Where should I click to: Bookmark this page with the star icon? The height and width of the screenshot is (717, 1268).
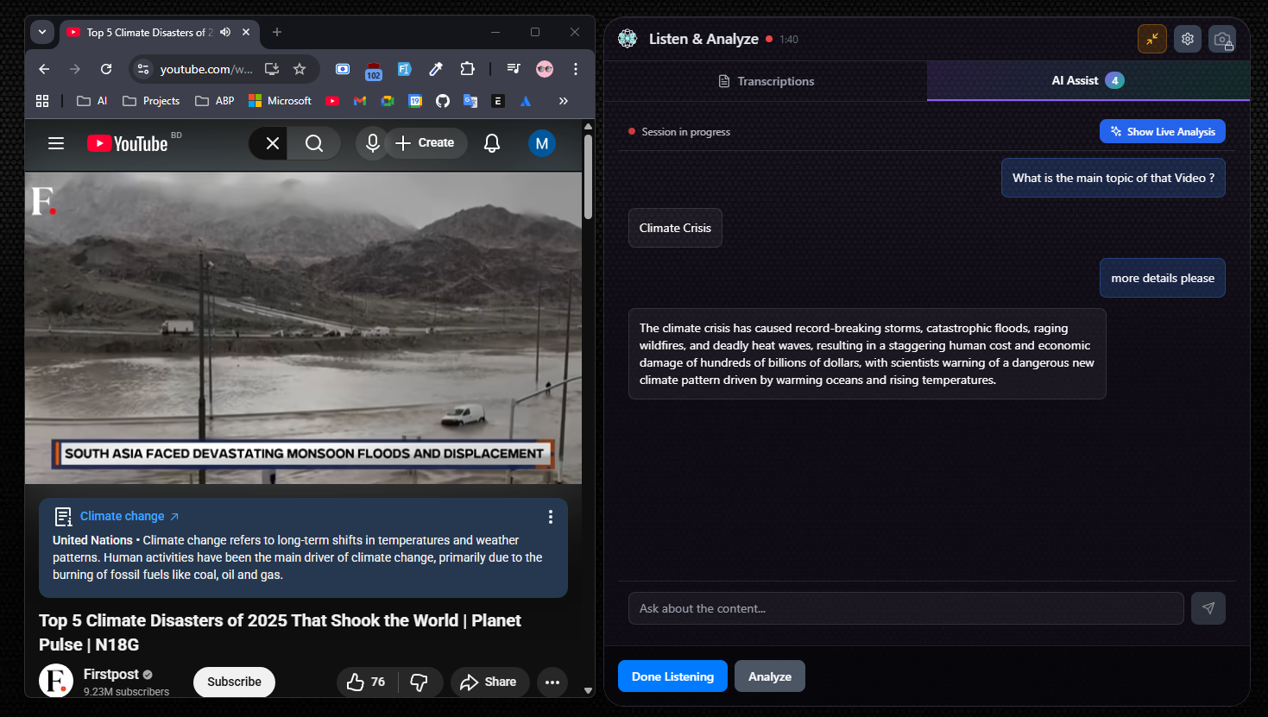300,69
